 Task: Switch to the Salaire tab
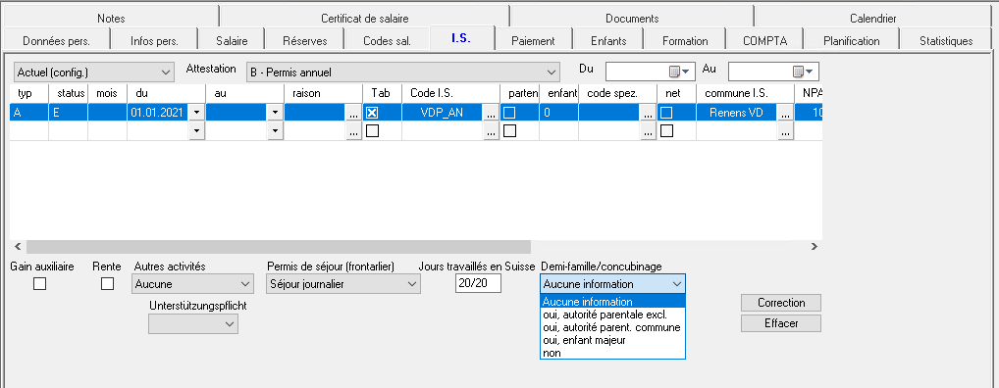231,41
